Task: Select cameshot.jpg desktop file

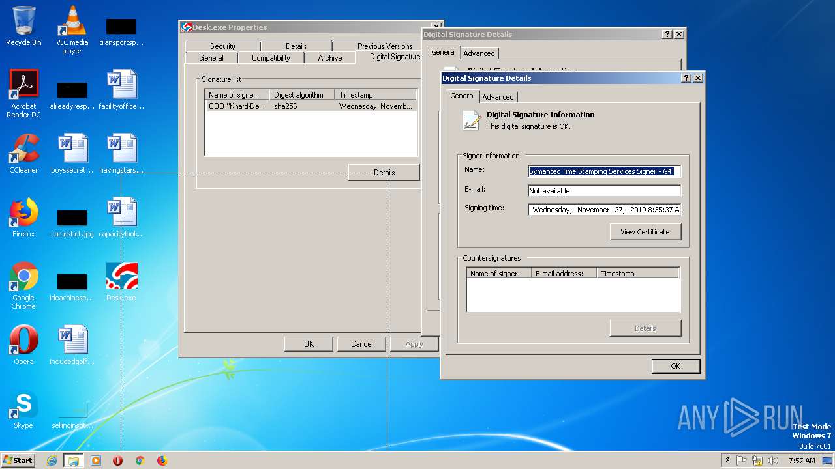Action: (72, 223)
